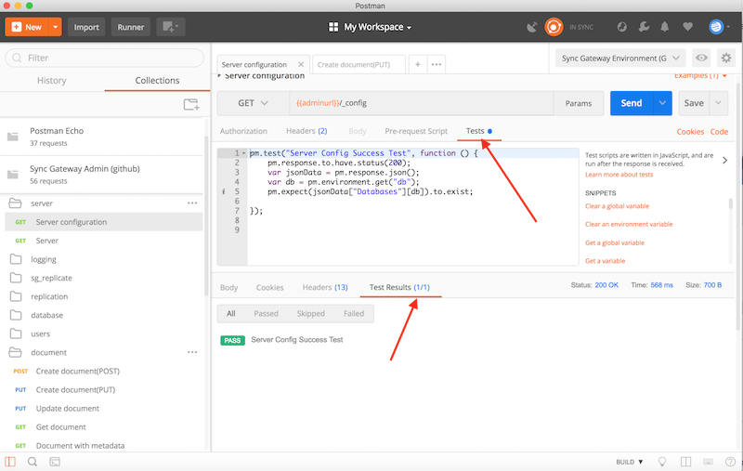Switch to the Collections sidebar tab
This screenshot has width=743, height=471.
point(157,81)
